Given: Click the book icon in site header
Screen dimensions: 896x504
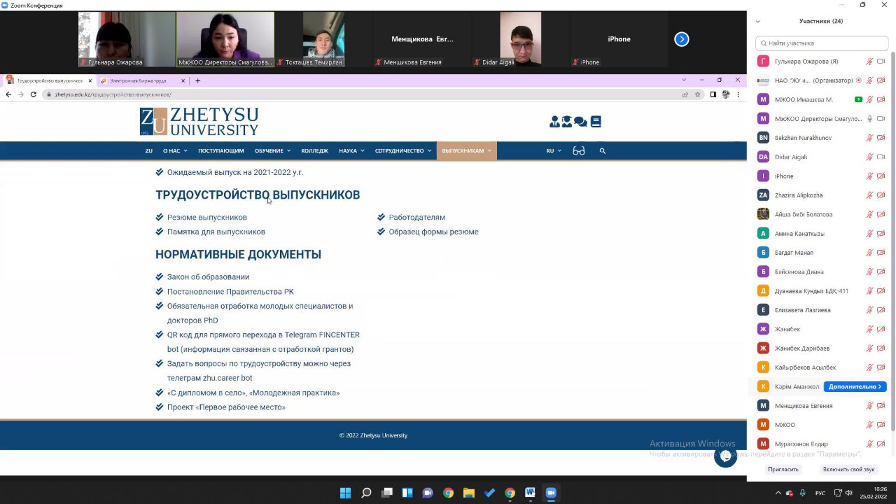Looking at the screenshot, I should (x=596, y=121).
